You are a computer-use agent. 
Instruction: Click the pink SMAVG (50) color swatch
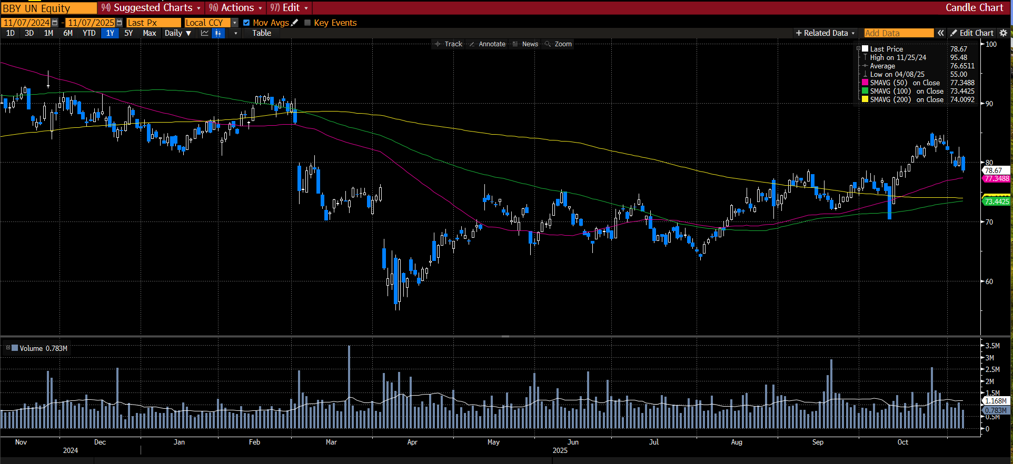(865, 83)
